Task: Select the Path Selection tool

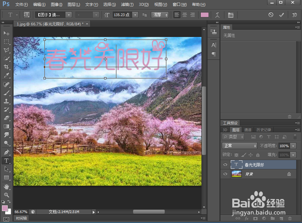Action: 6,169
